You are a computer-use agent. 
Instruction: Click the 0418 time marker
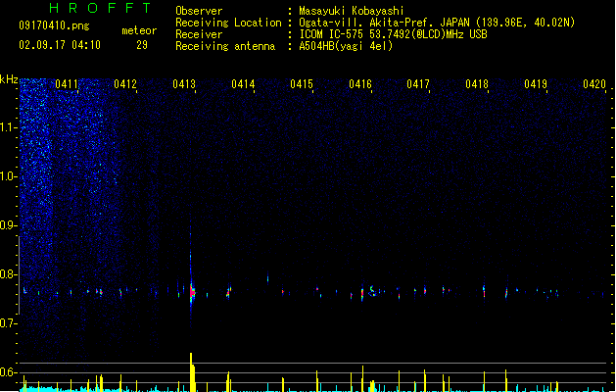pos(477,84)
